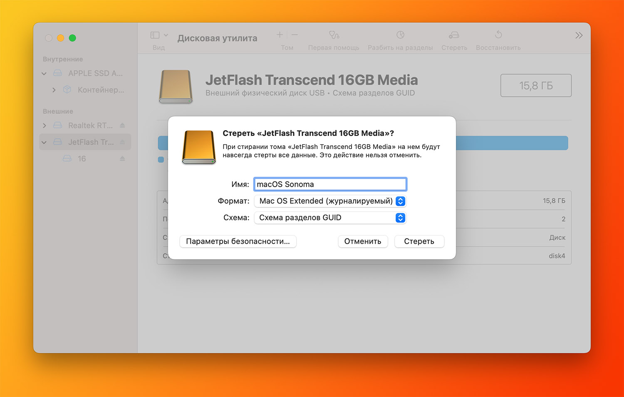Select volume 16 in the sidebar
The image size is (624, 397).
pos(82,159)
